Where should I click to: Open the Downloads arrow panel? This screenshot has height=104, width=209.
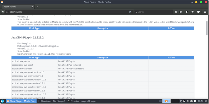point(187,12)
